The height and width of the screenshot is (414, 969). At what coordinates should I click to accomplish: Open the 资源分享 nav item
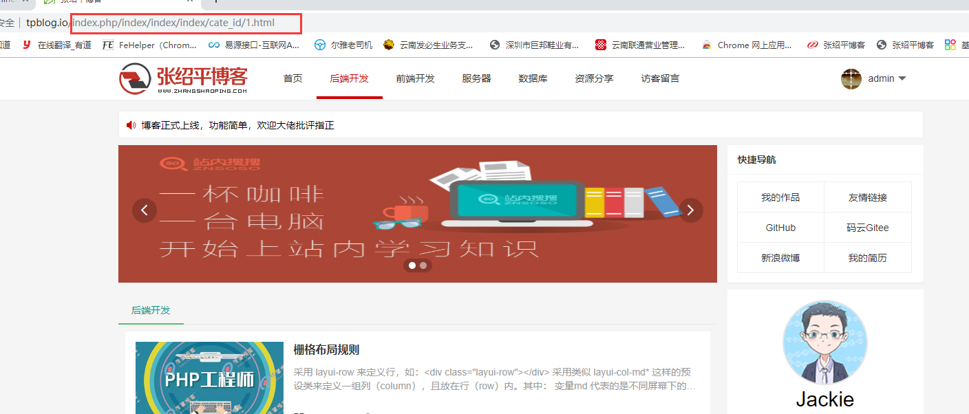(x=595, y=78)
